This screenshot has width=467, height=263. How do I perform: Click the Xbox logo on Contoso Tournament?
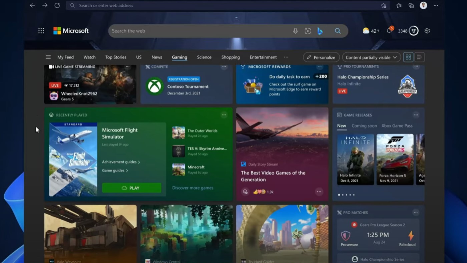154,86
